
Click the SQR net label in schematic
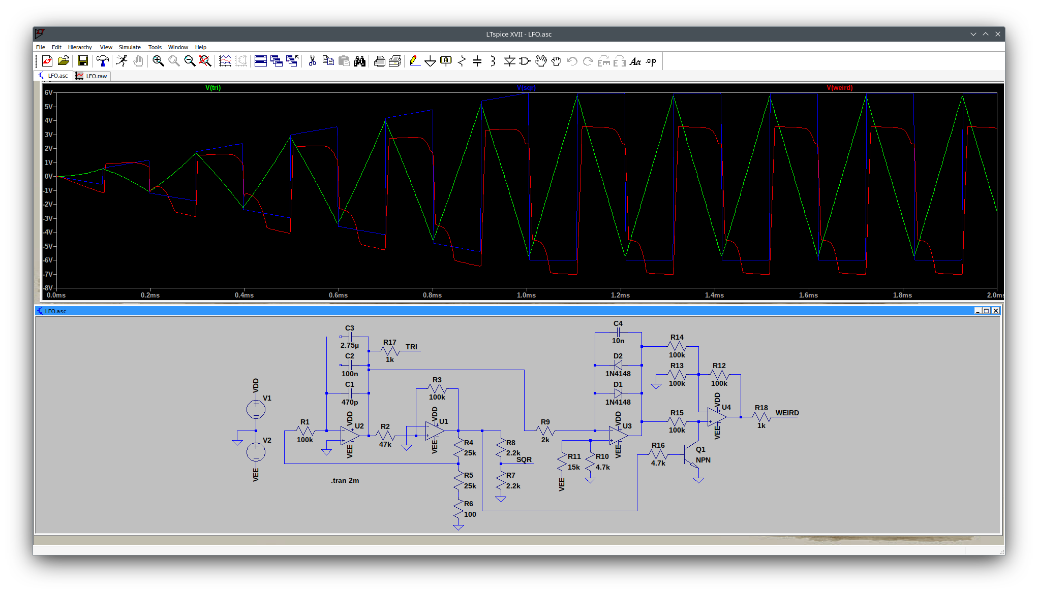tap(524, 459)
